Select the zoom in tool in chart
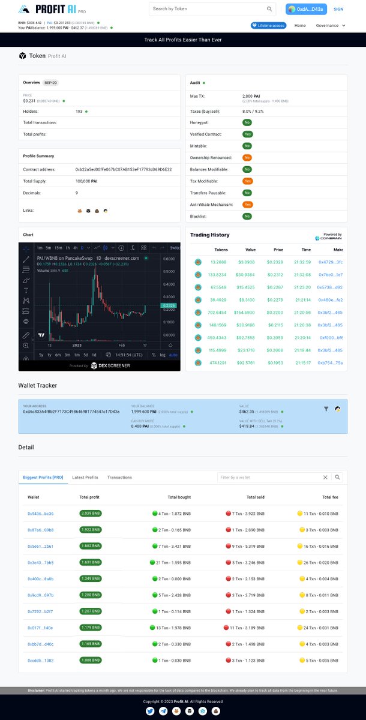 click(x=26, y=346)
